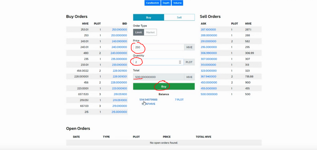The image size is (317, 150).
Task: Select bid price 219.051100
Action: [120, 94]
